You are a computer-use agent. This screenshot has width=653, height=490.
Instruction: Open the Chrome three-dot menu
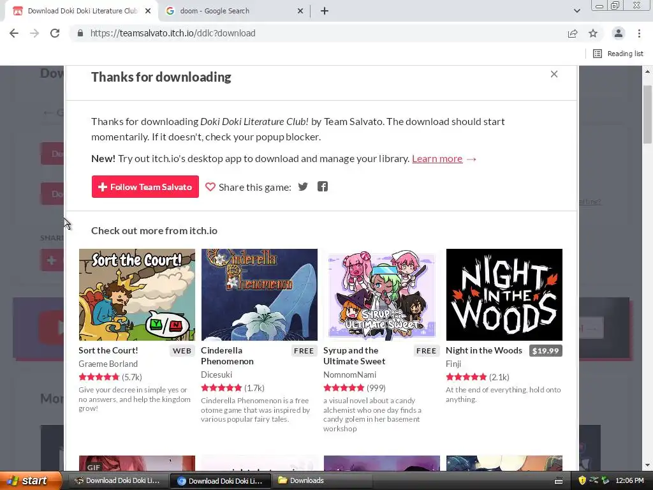[639, 33]
